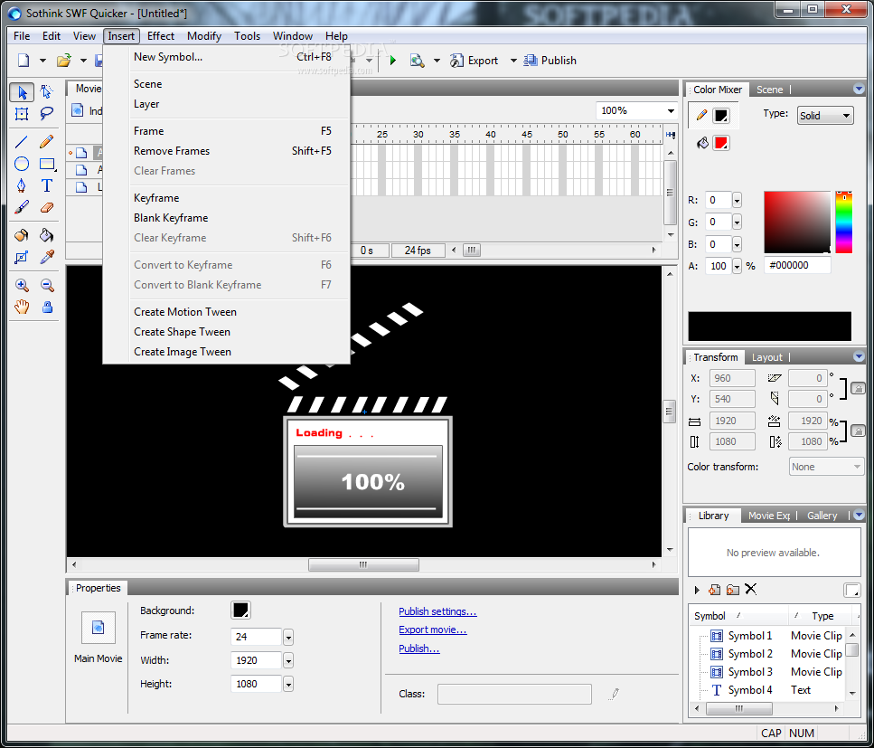Click the Lock tool in toolbox
This screenshot has height=748, width=874.
click(47, 307)
